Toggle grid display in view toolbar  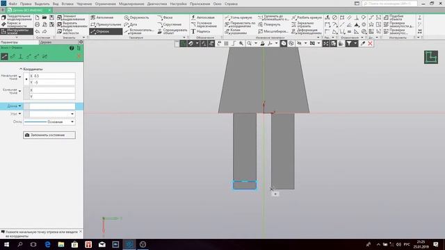226,43
